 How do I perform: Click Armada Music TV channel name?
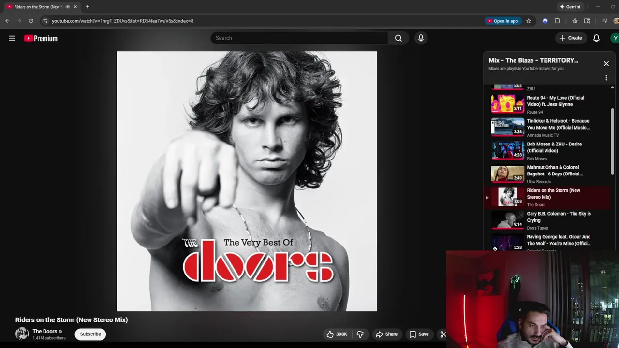pyautogui.click(x=543, y=135)
